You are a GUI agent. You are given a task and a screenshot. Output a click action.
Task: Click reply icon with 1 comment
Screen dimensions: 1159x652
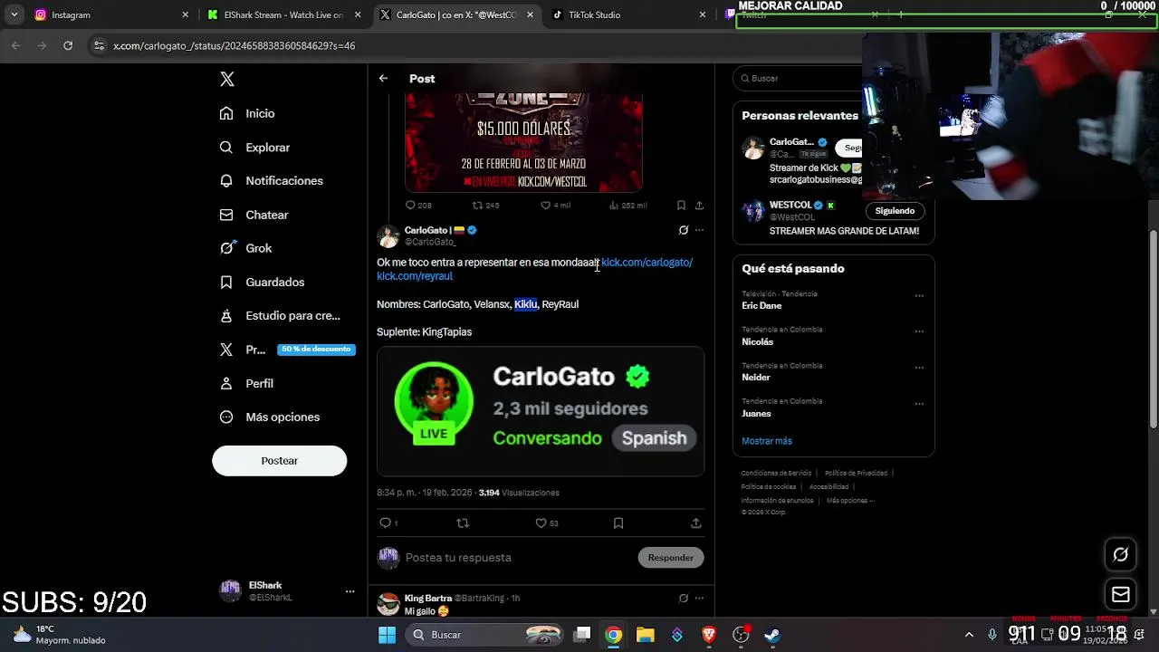click(x=389, y=523)
